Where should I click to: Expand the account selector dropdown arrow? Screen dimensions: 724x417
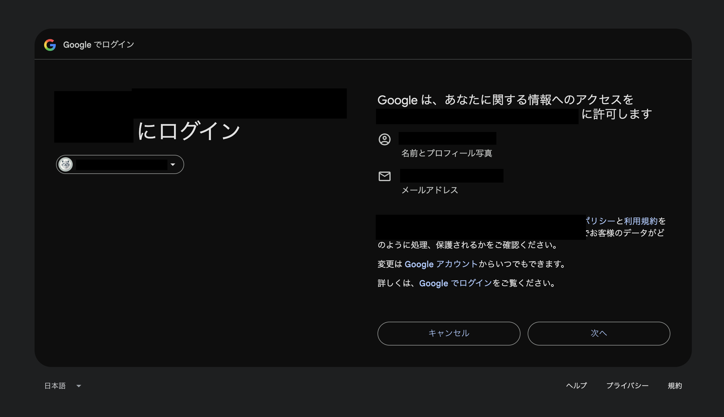pos(173,164)
